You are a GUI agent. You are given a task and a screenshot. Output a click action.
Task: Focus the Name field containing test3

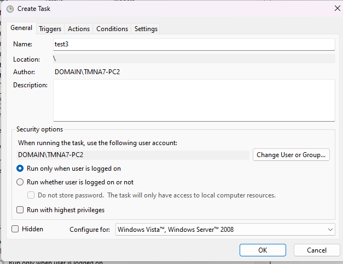(x=194, y=44)
